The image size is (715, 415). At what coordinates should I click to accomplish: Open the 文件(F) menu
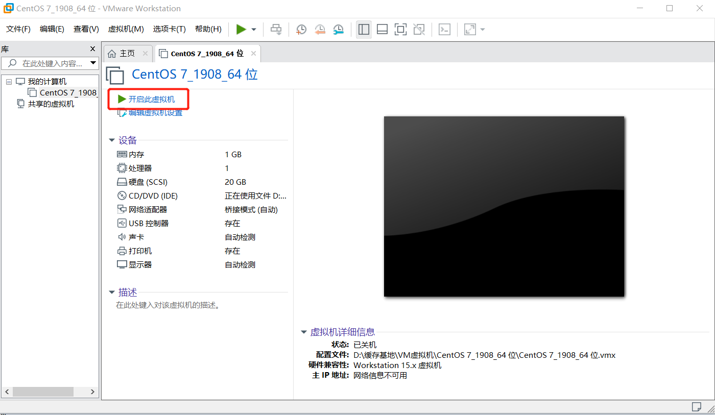tap(18, 29)
